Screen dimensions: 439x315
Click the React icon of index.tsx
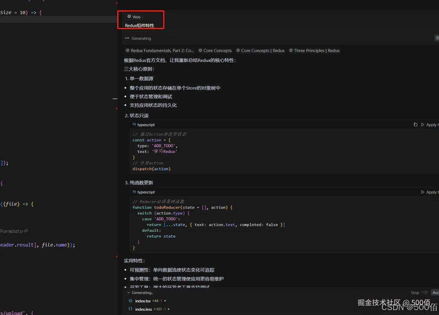tap(131, 301)
